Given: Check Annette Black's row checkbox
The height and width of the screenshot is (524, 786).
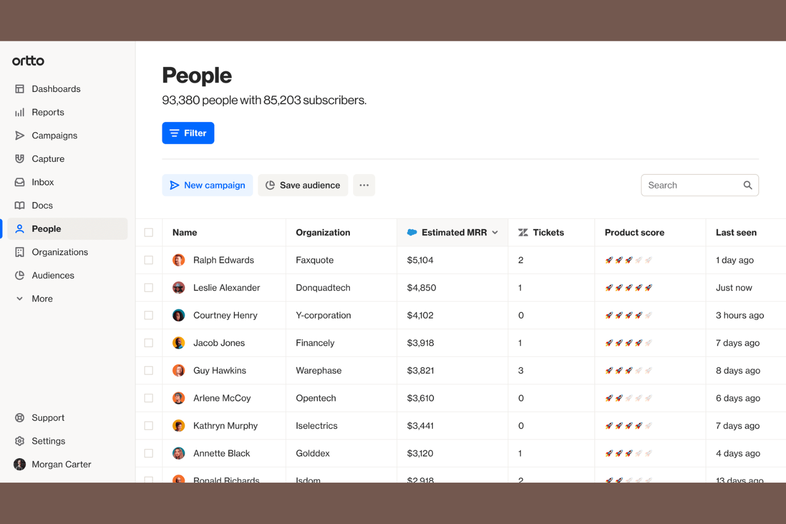Looking at the screenshot, I should click(149, 453).
